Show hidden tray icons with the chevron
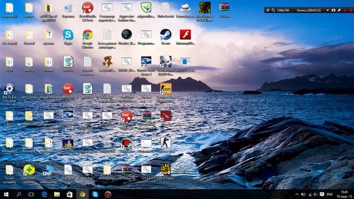 (297, 194)
